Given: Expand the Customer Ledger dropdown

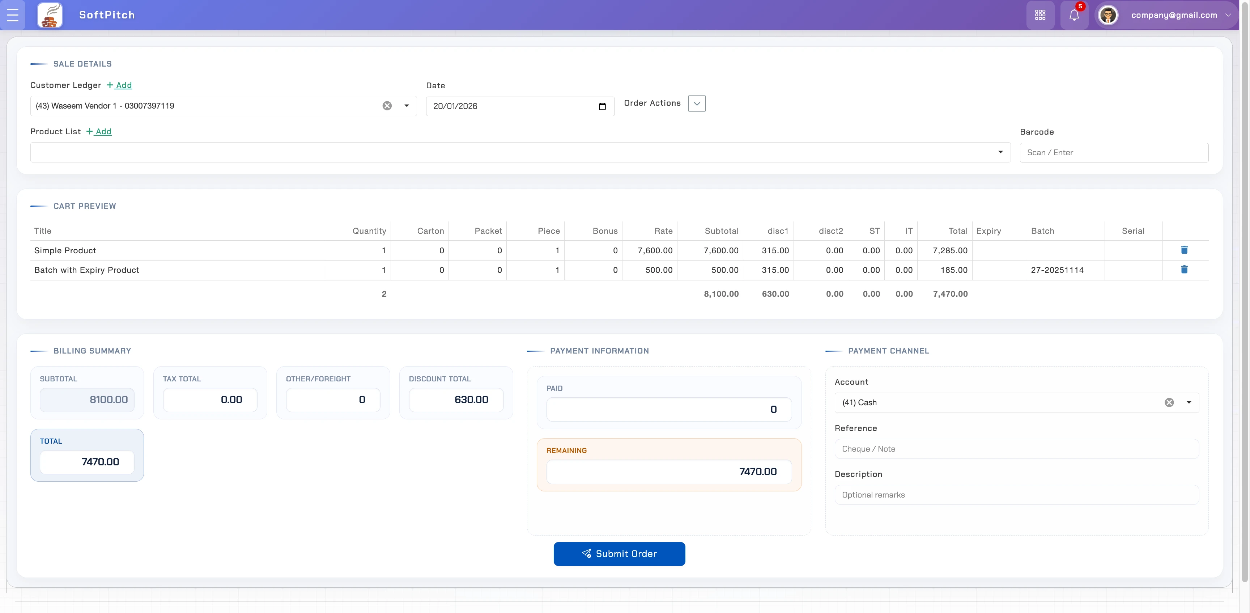Looking at the screenshot, I should pyautogui.click(x=407, y=106).
